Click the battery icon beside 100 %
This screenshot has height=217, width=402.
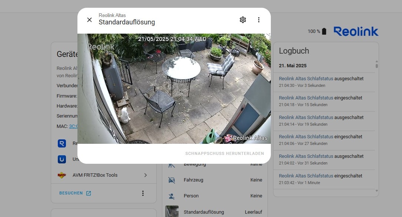coord(324,31)
